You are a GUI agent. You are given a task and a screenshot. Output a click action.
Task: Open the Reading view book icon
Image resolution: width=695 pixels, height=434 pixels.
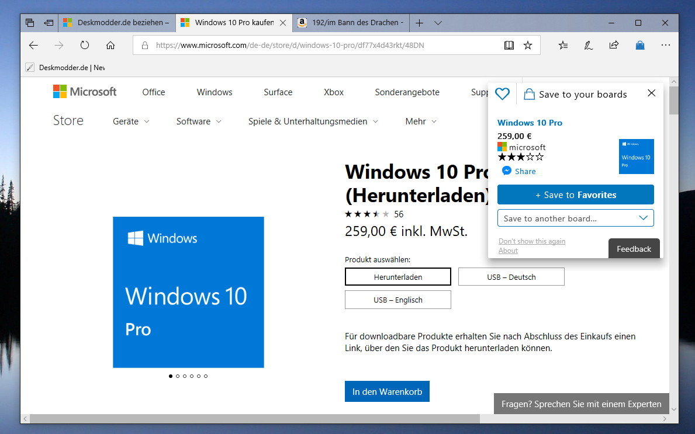(x=509, y=45)
